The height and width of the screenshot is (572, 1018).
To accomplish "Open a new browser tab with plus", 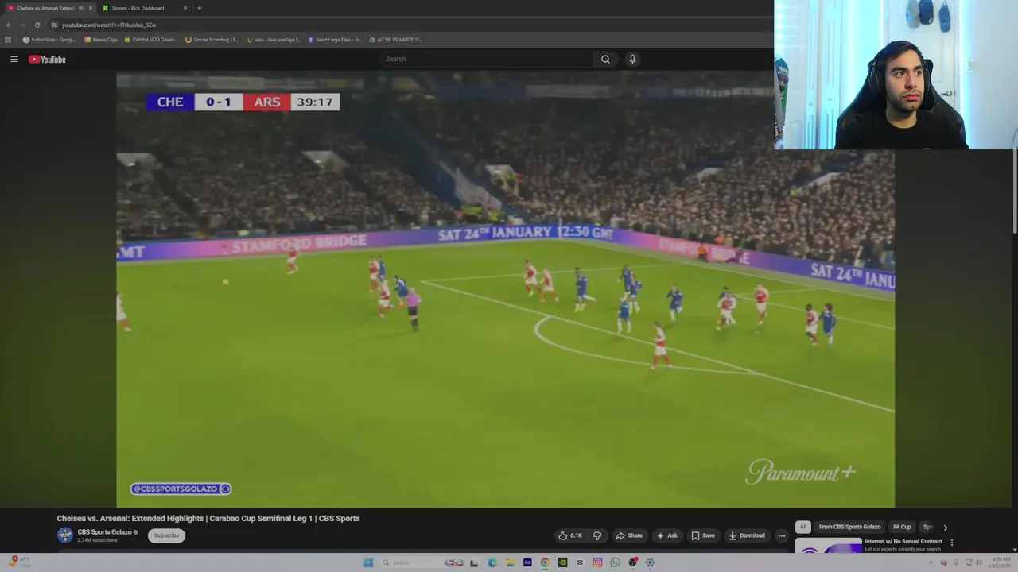I will 199,8.
